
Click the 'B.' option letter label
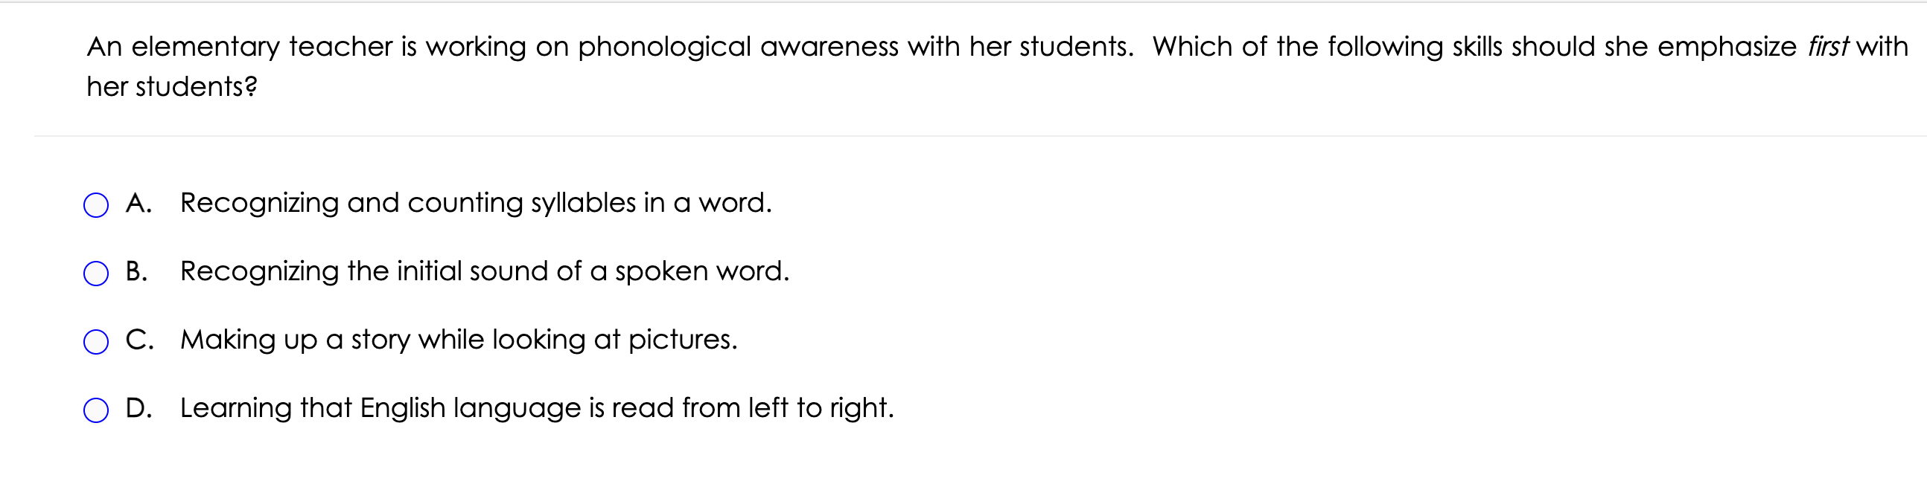coord(137,271)
